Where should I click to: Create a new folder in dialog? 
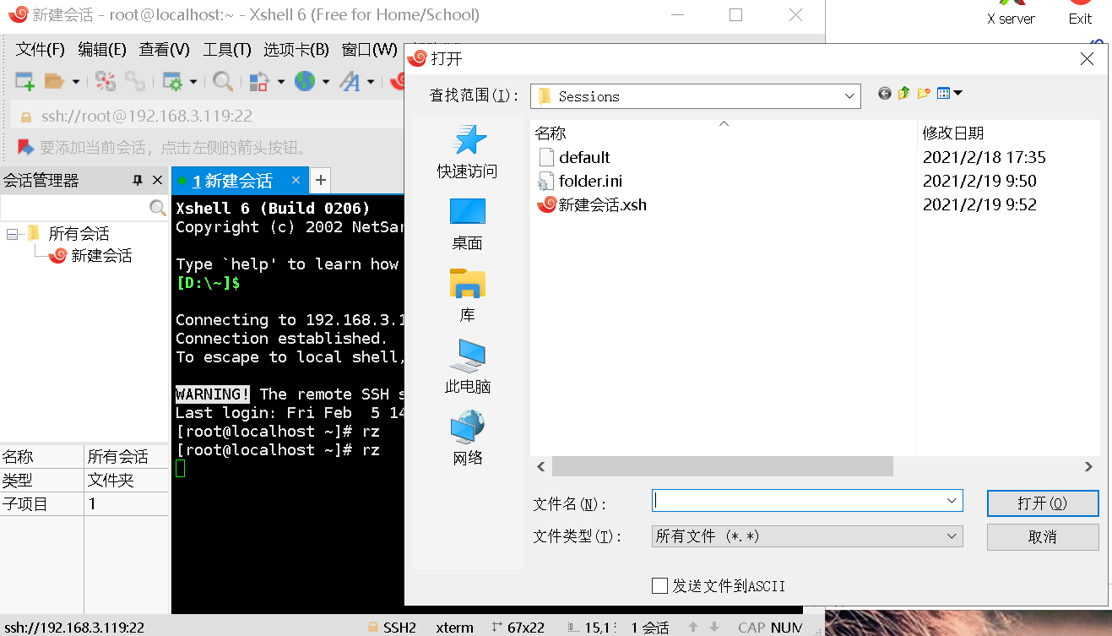(924, 94)
